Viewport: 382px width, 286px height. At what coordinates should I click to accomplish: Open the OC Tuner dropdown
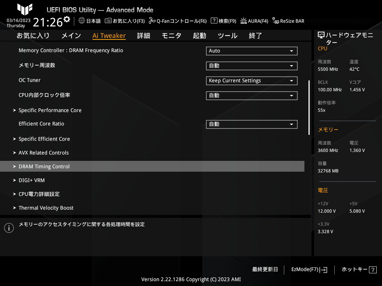[252, 81]
